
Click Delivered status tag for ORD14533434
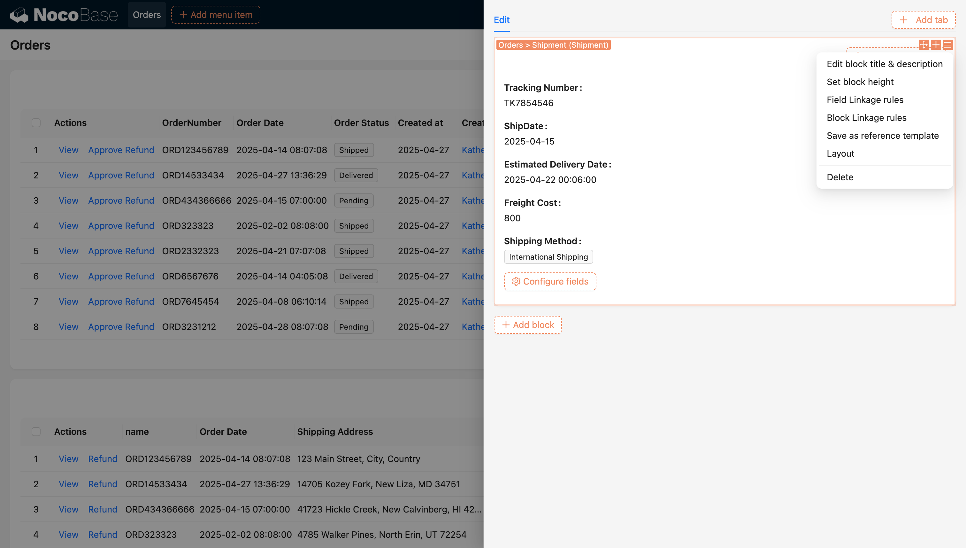pyautogui.click(x=356, y=175)
